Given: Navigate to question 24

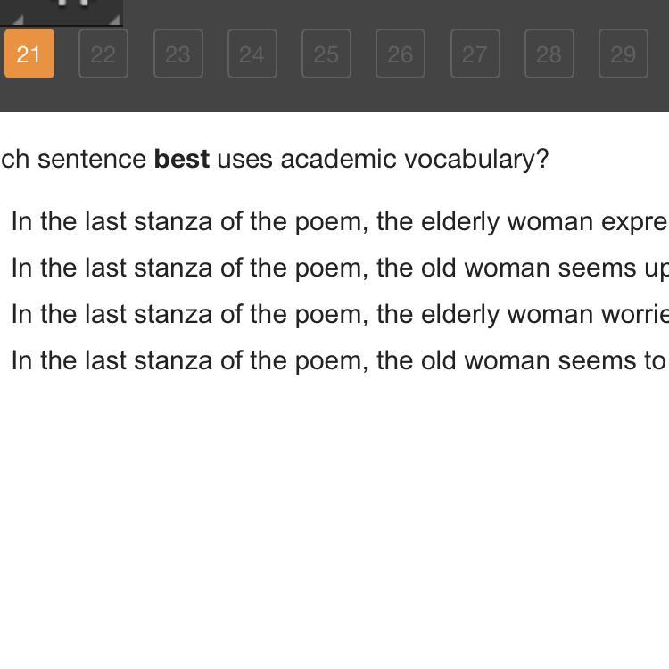Looking at the screenshot, I should [x=252, y=54].
